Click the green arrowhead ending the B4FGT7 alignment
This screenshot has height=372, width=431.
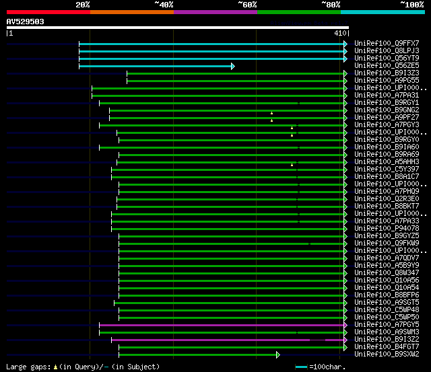click(345, 347)
